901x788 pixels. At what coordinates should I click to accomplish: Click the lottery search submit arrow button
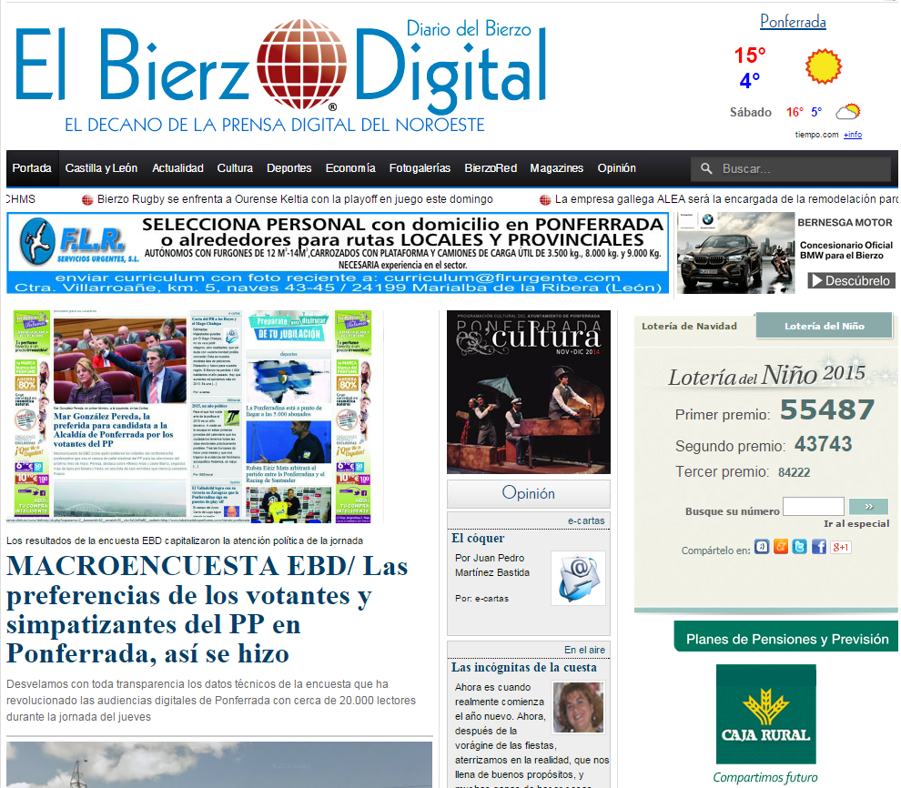(868, 507)
